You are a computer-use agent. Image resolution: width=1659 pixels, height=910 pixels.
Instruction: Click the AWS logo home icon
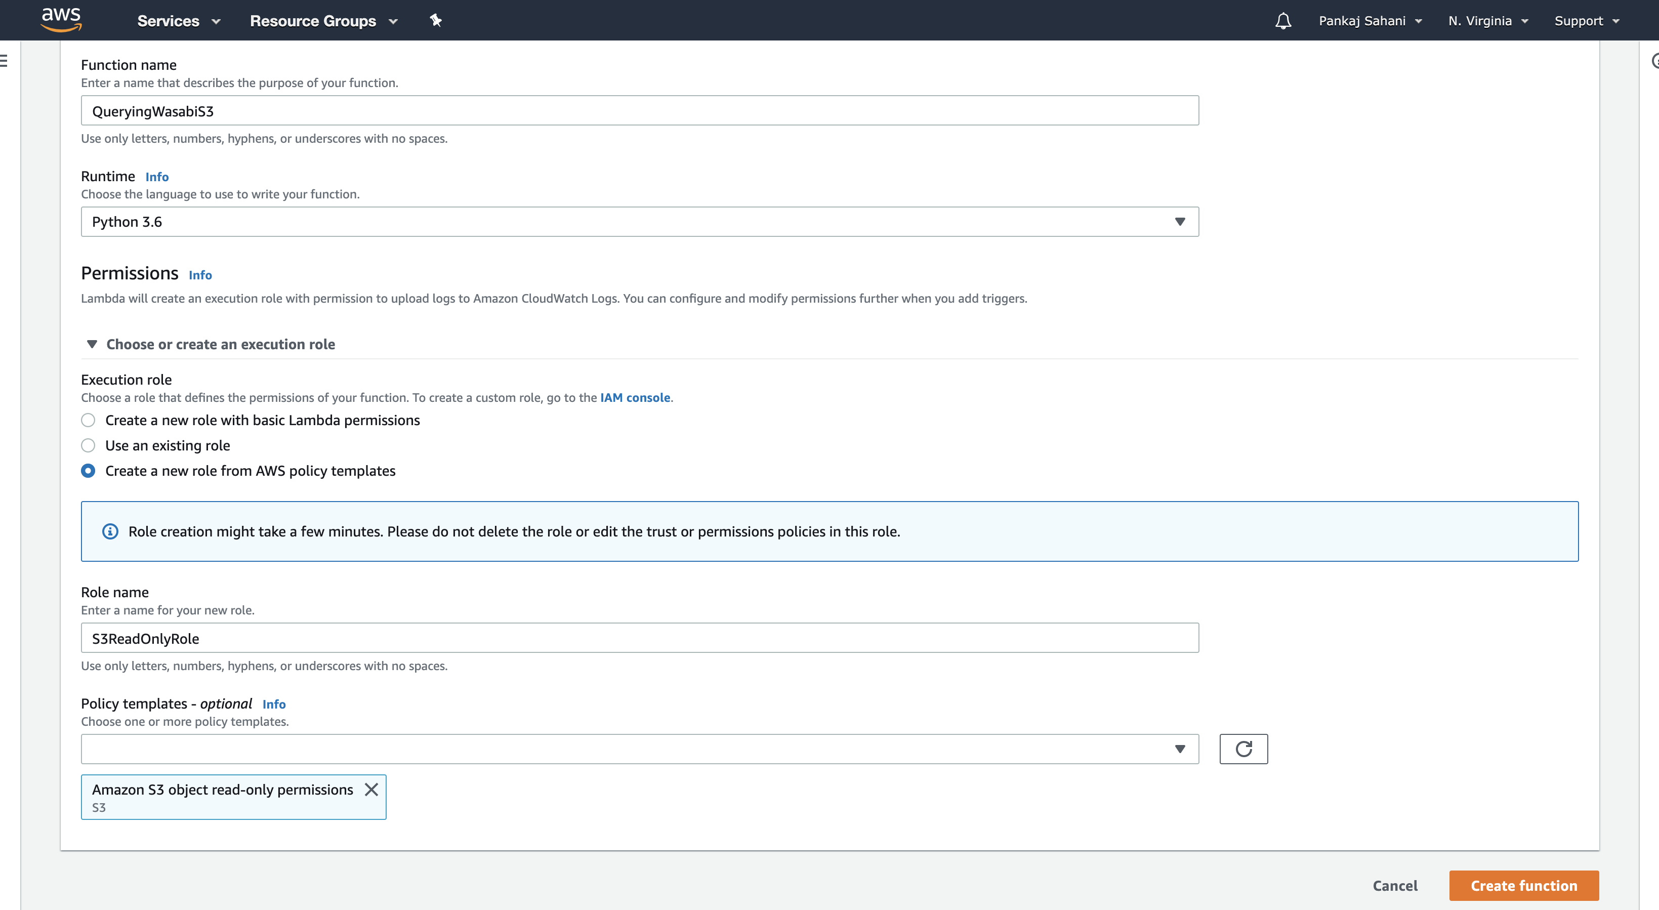(x=61, y=19)
